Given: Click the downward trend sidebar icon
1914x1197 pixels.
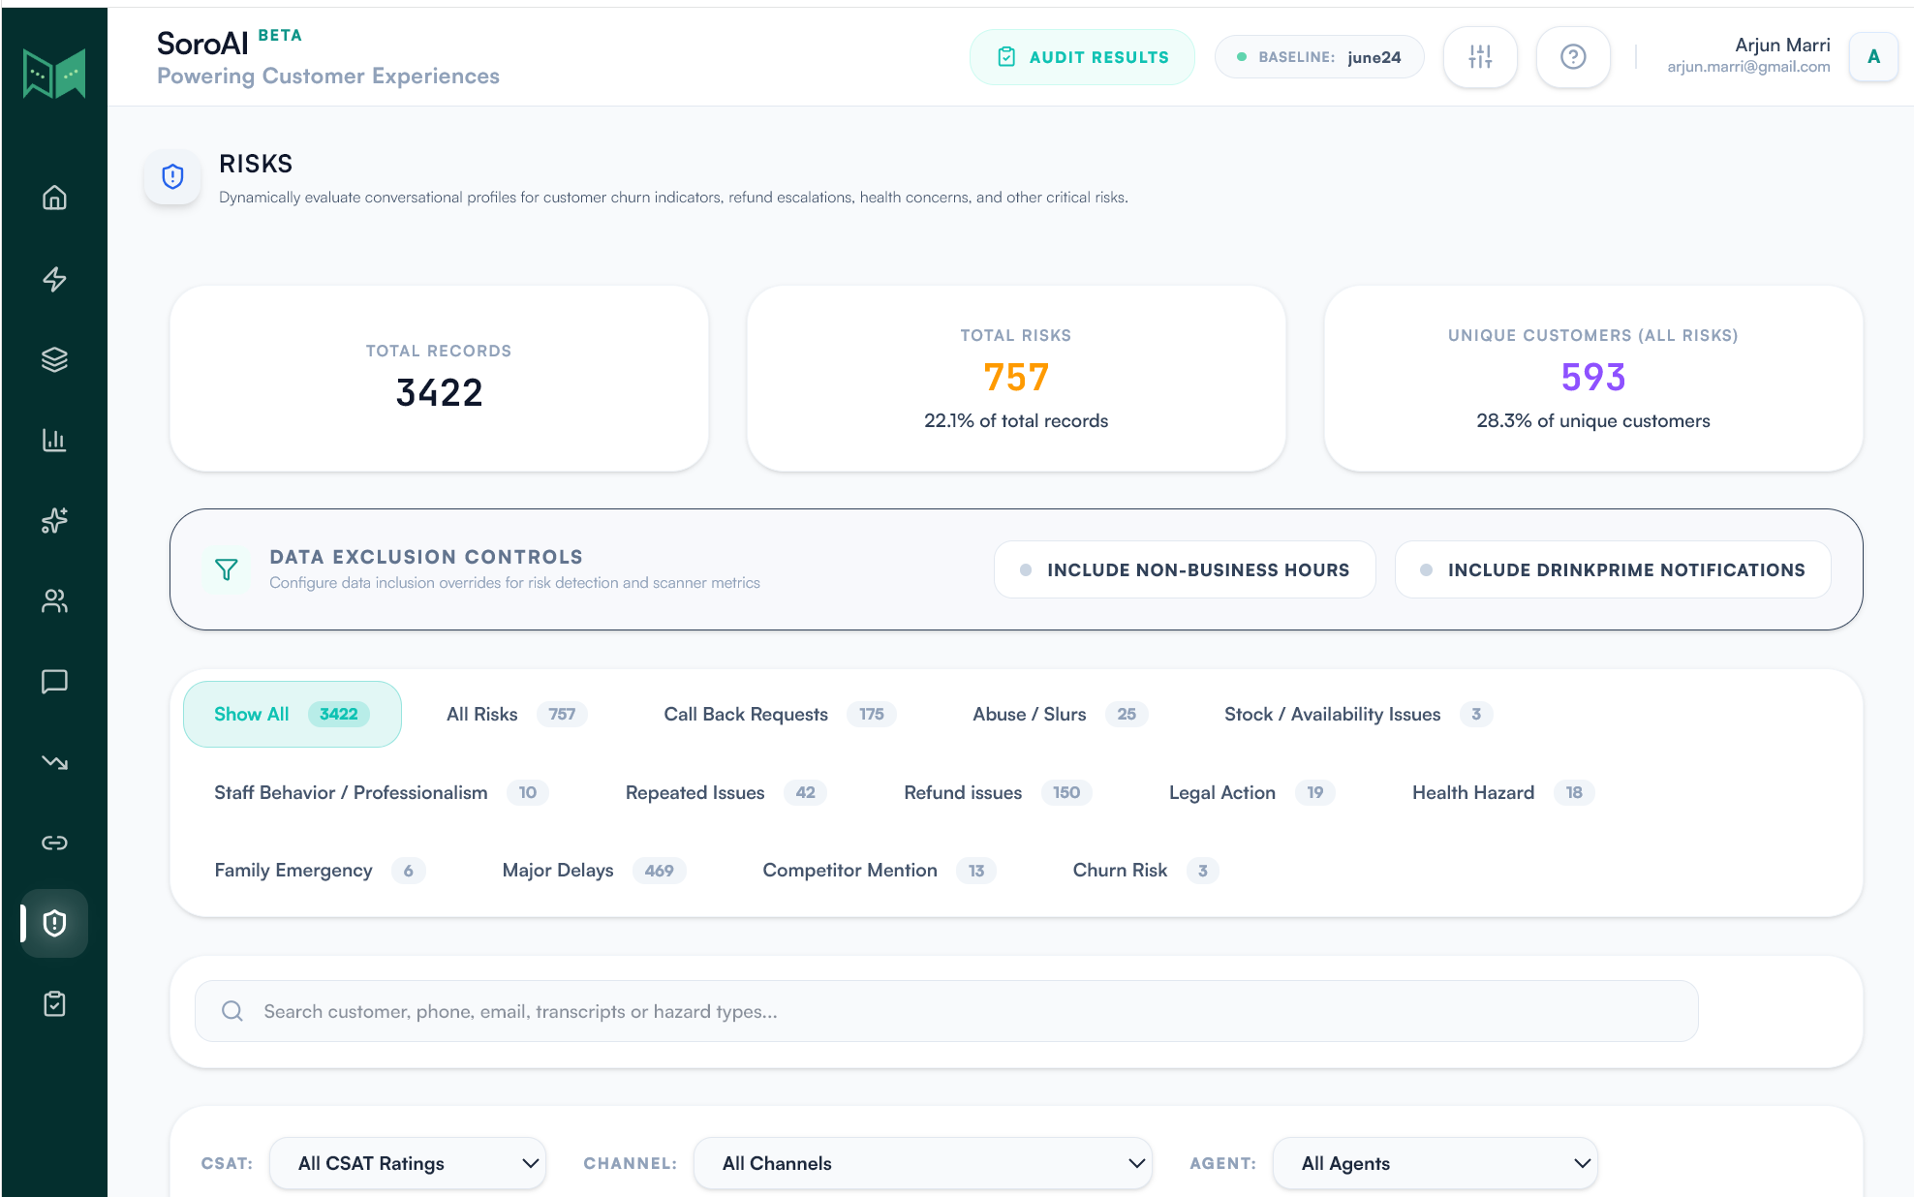Looking at the screenshot, I should coord(54,762).
